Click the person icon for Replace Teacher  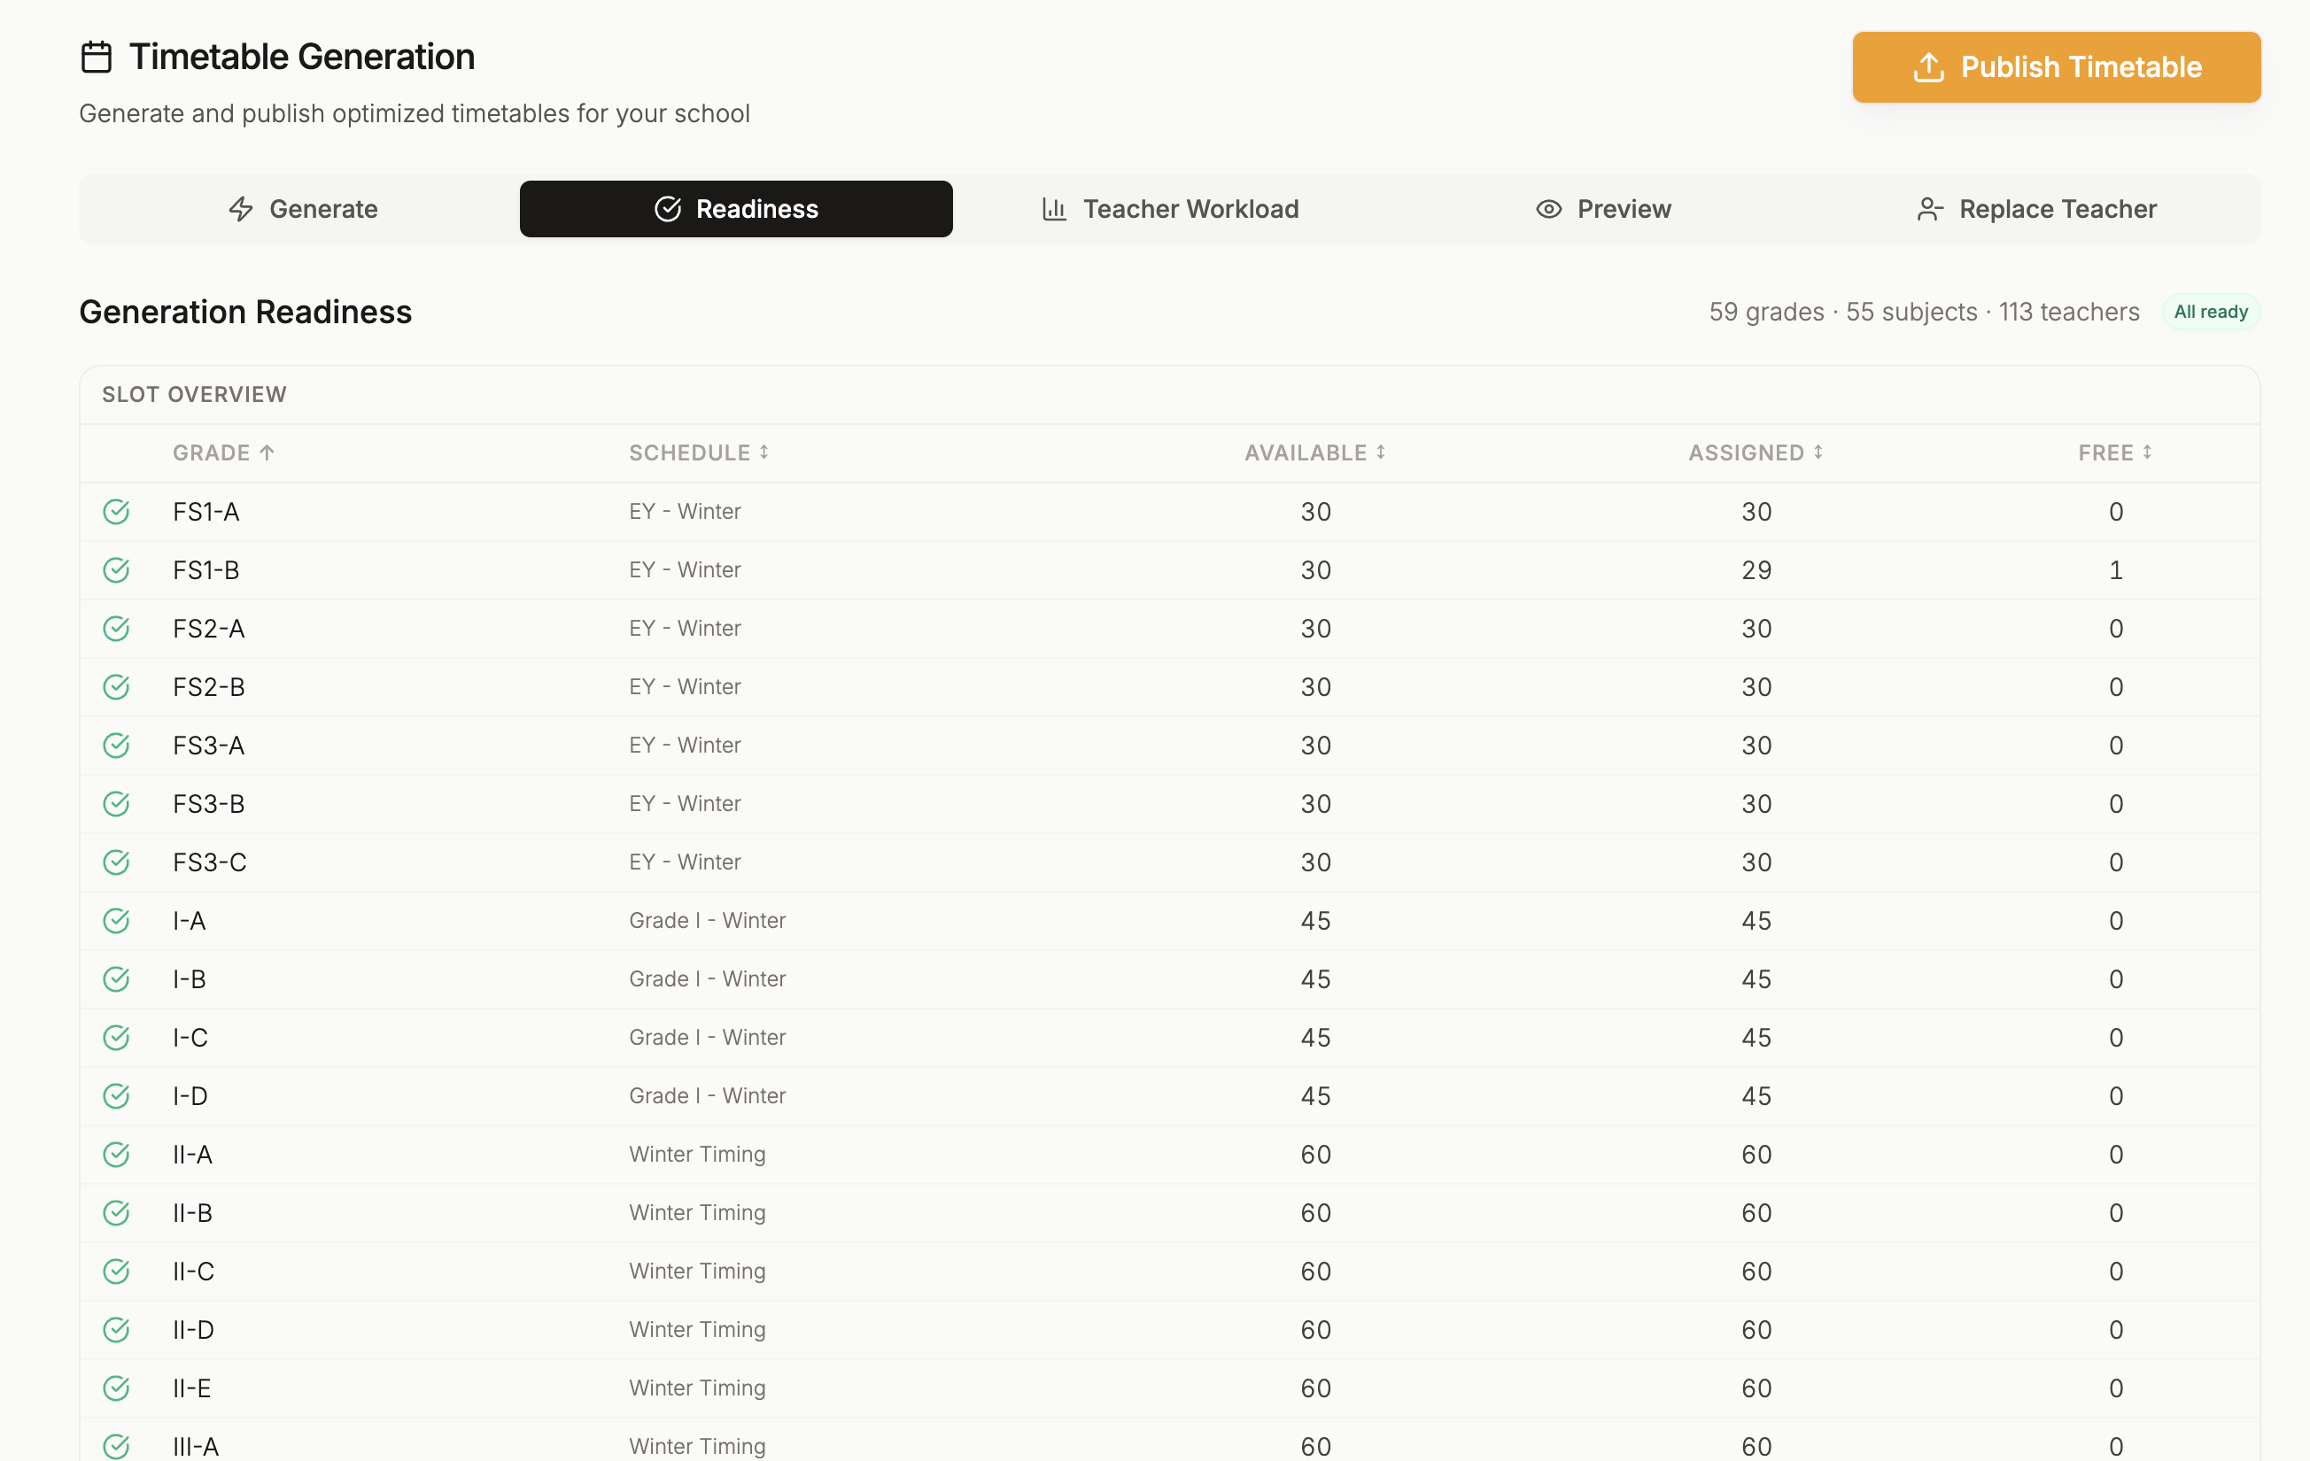tap(1930, 209)
